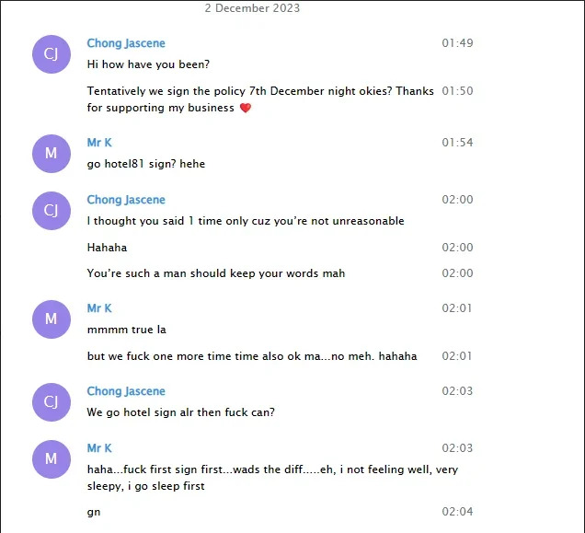Click the 01:50 timestamp
Viewport: 585px width, 533px height.
(457, 91)
